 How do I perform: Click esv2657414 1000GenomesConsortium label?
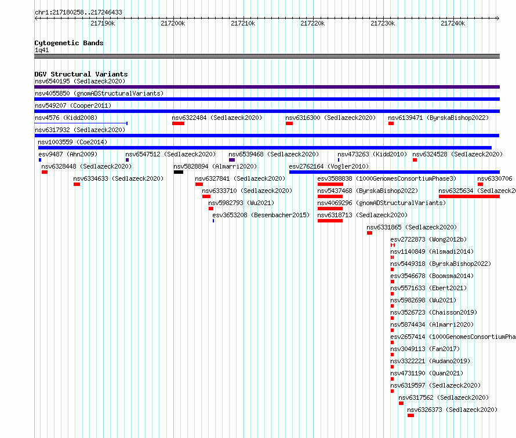[453, 337]
